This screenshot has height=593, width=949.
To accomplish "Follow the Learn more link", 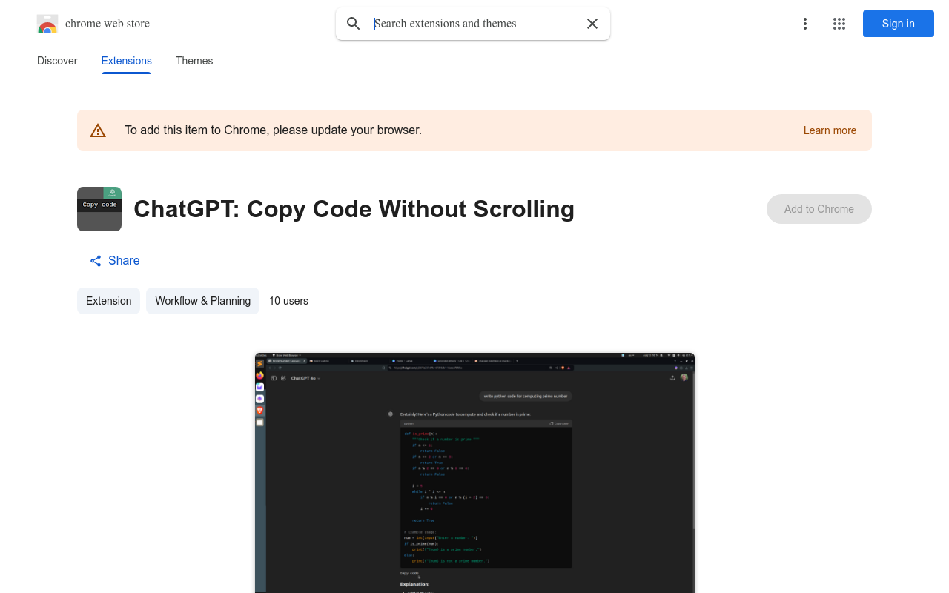I will pyautogui.click(x=830, y=130).
